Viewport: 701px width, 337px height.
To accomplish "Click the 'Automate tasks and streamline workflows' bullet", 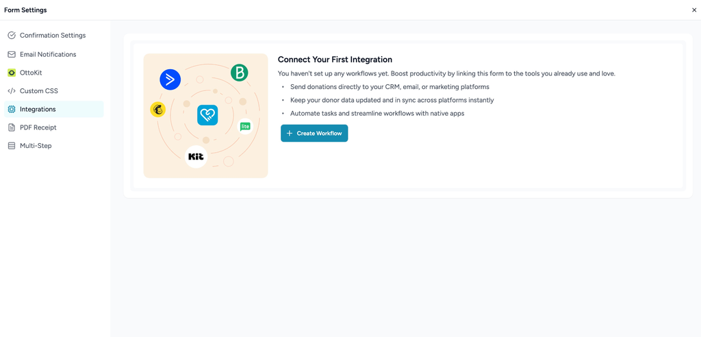I will click(x=377, y=114).
